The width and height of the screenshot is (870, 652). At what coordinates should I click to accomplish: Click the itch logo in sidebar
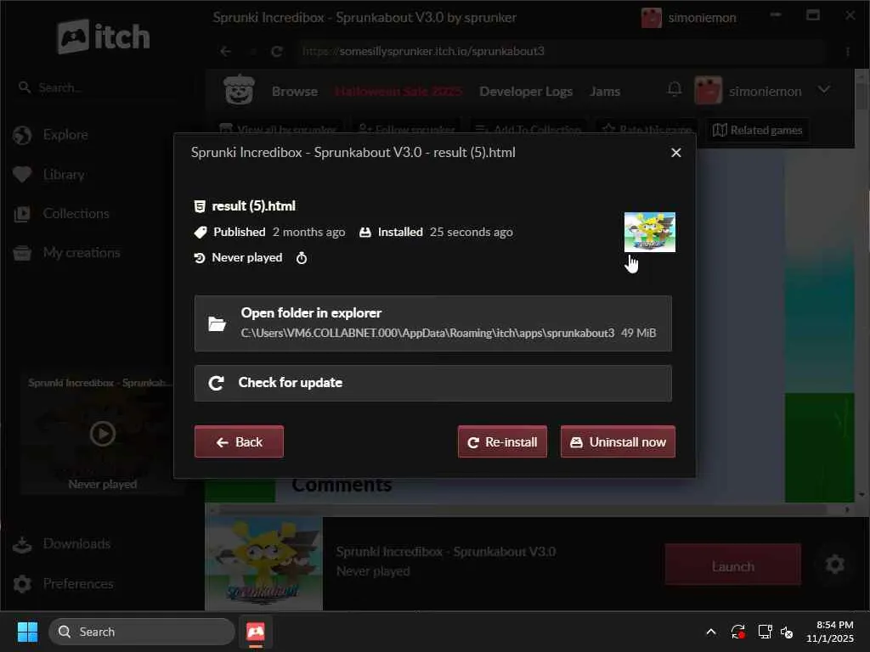tap(104, 37)
